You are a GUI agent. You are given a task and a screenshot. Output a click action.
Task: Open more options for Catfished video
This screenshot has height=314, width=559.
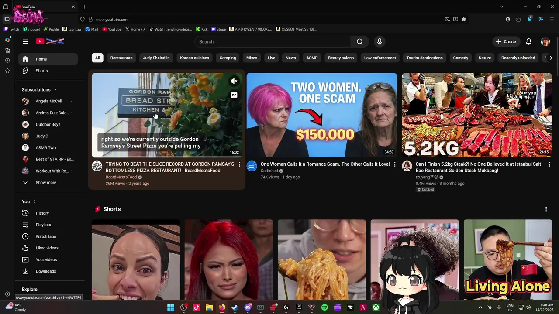coord(394,164)
